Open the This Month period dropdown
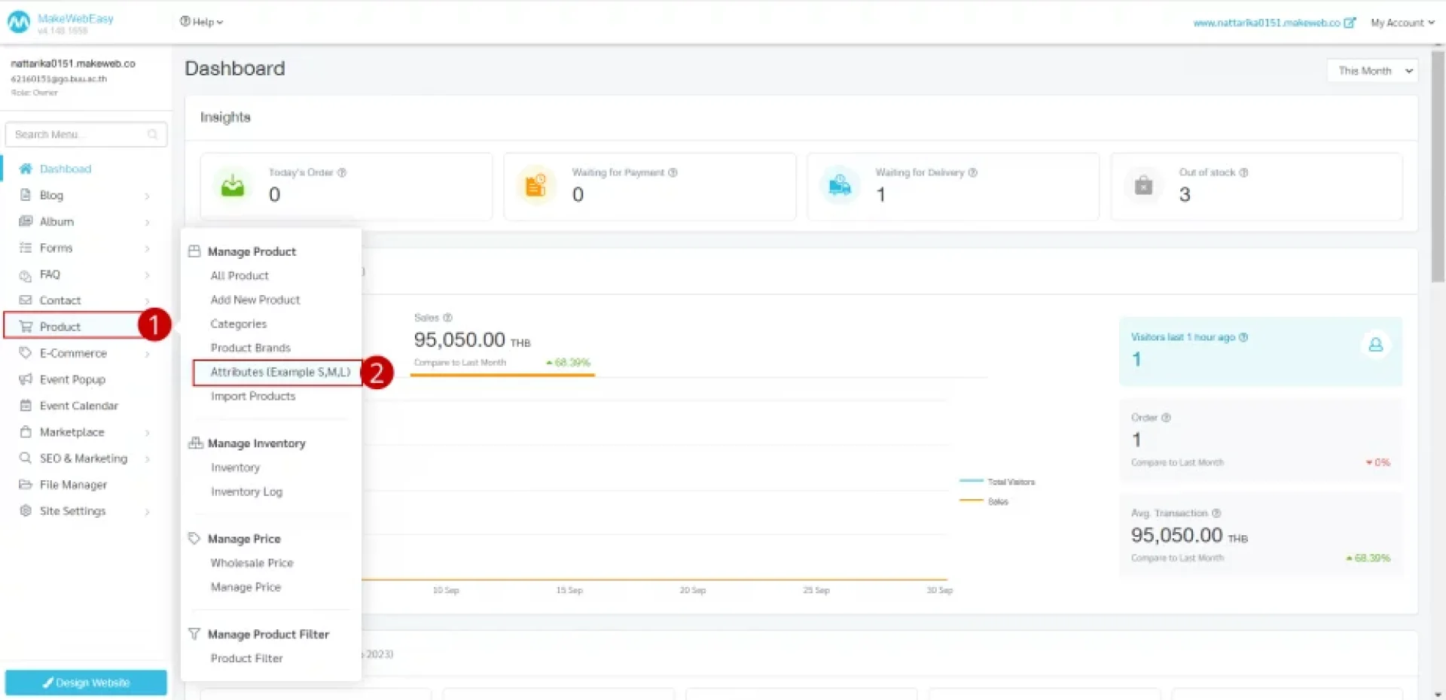 point(1371,71)
